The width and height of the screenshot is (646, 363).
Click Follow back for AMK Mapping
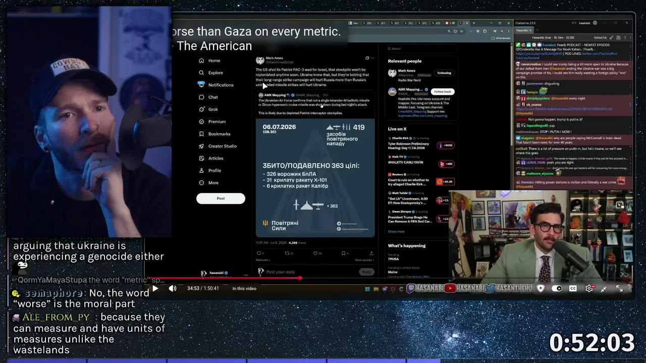point(443,92)
